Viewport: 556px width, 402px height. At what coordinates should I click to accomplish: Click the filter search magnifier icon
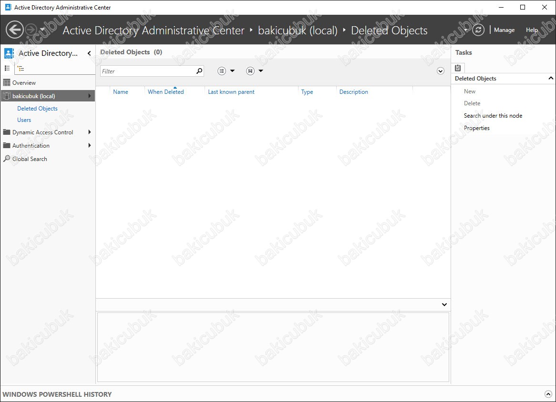(x=200, y=71)
